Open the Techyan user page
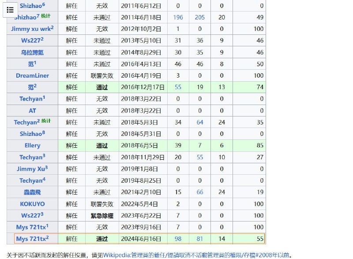This screenshot has width=353, height=259. [31, 99]
